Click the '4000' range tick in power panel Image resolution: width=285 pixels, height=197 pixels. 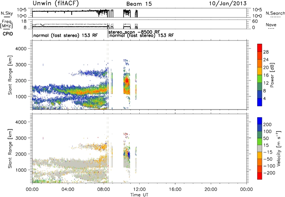pyautogui.click(x=21, y=49)
